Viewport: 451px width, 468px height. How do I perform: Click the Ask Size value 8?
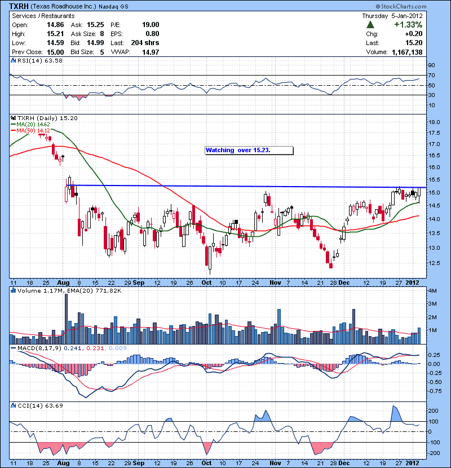pos(102,34)
